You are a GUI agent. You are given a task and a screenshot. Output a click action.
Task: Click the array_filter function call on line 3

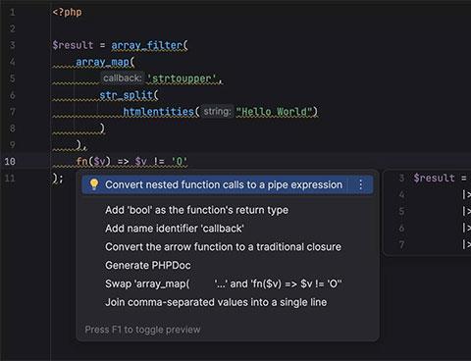[146, 45]
